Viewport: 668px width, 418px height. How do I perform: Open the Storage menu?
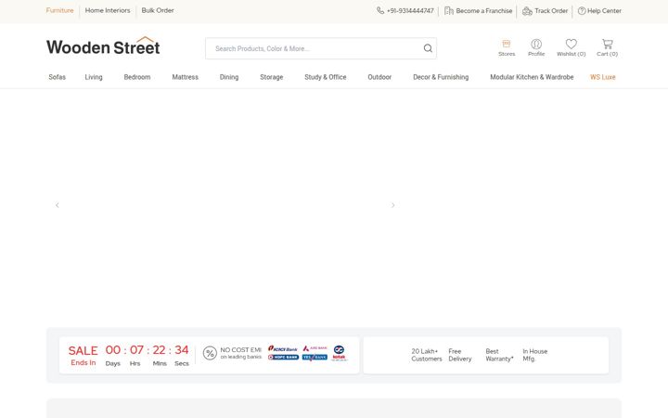pyautogui.click(x=272, y=77)
